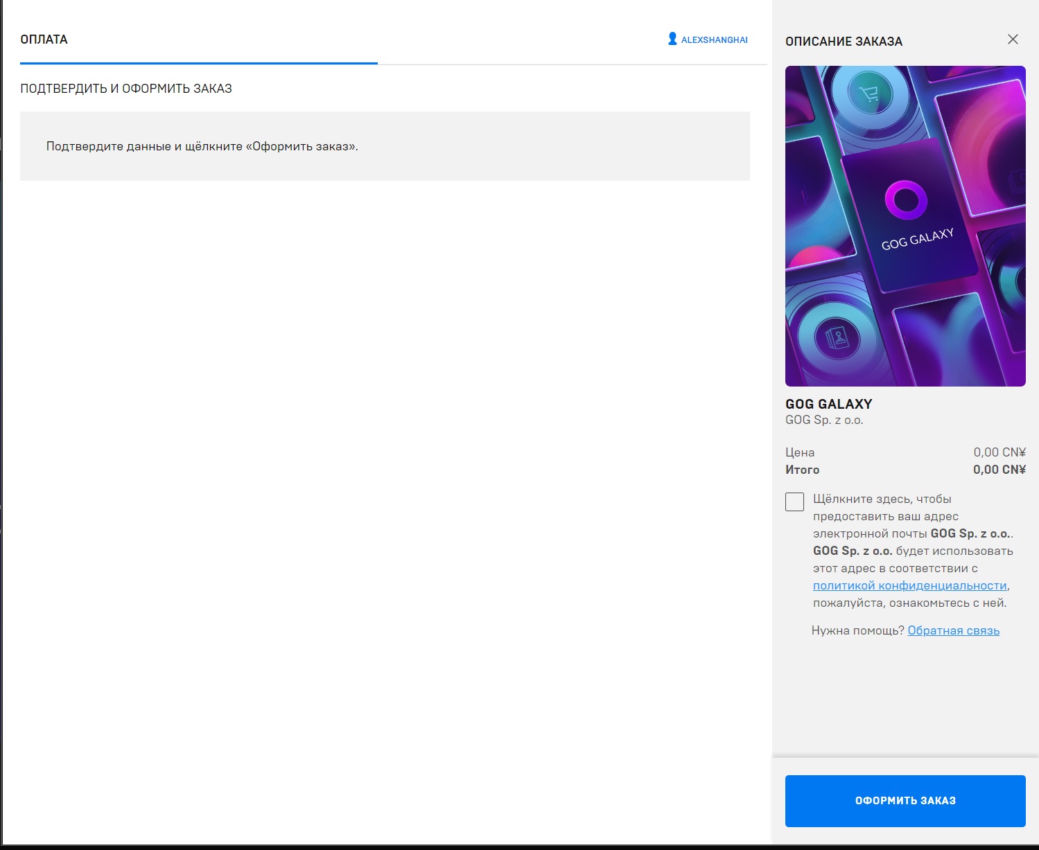Click the confirmation instructions message box
Screen dimensions: 1039x850
(385, 146)
